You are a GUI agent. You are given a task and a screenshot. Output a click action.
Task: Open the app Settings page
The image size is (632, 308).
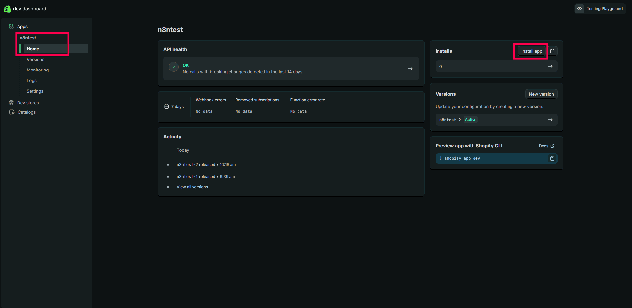point(35,91)
